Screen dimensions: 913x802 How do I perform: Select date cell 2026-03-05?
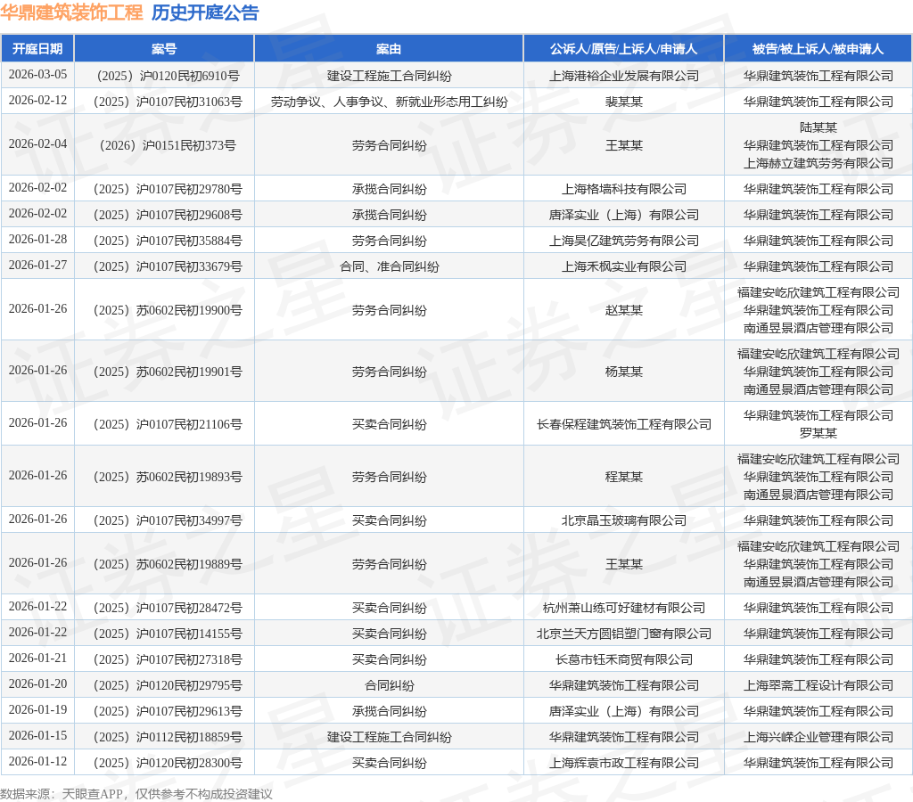[x=37, y=75]
